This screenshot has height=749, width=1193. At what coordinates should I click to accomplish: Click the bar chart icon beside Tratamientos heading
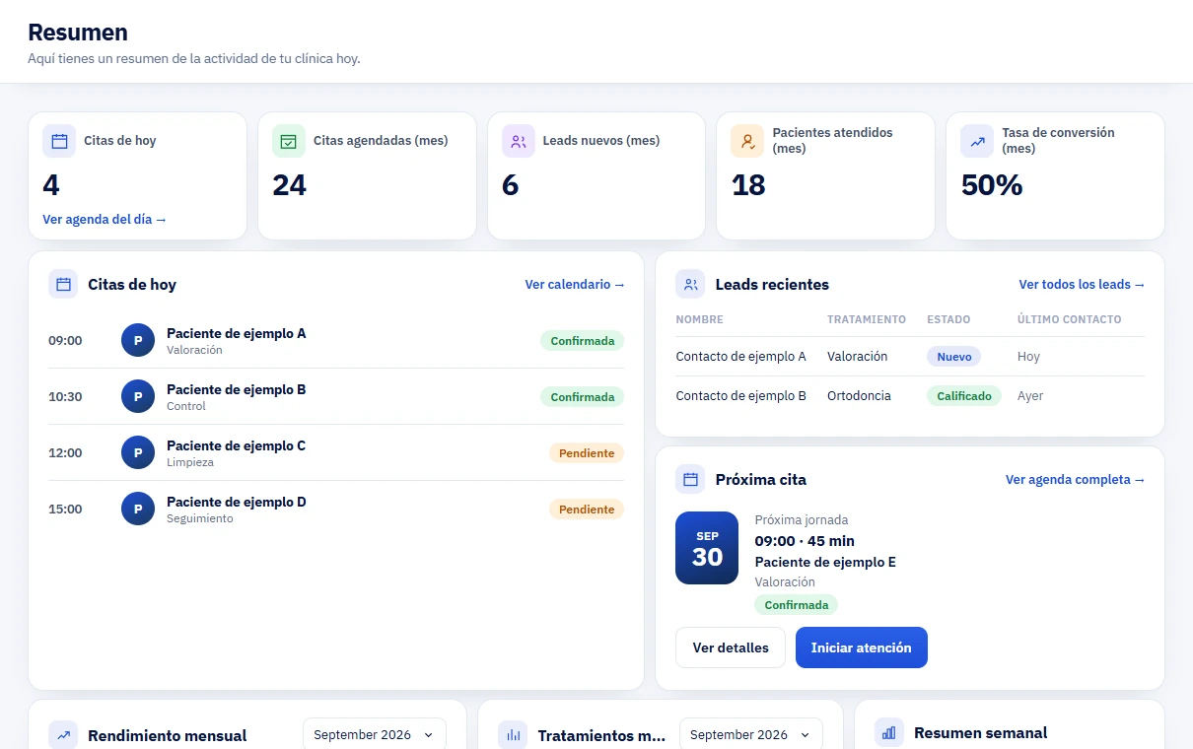(x=513, y=735)
